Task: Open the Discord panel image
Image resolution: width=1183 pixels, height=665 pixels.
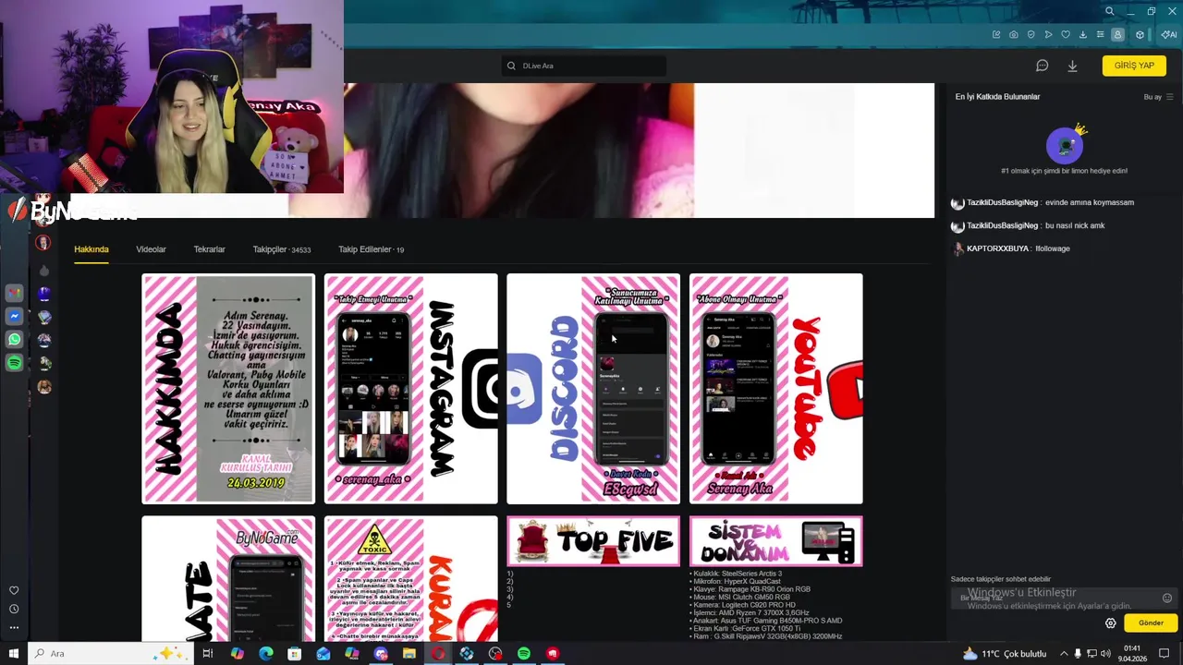Action: [593, 389]
